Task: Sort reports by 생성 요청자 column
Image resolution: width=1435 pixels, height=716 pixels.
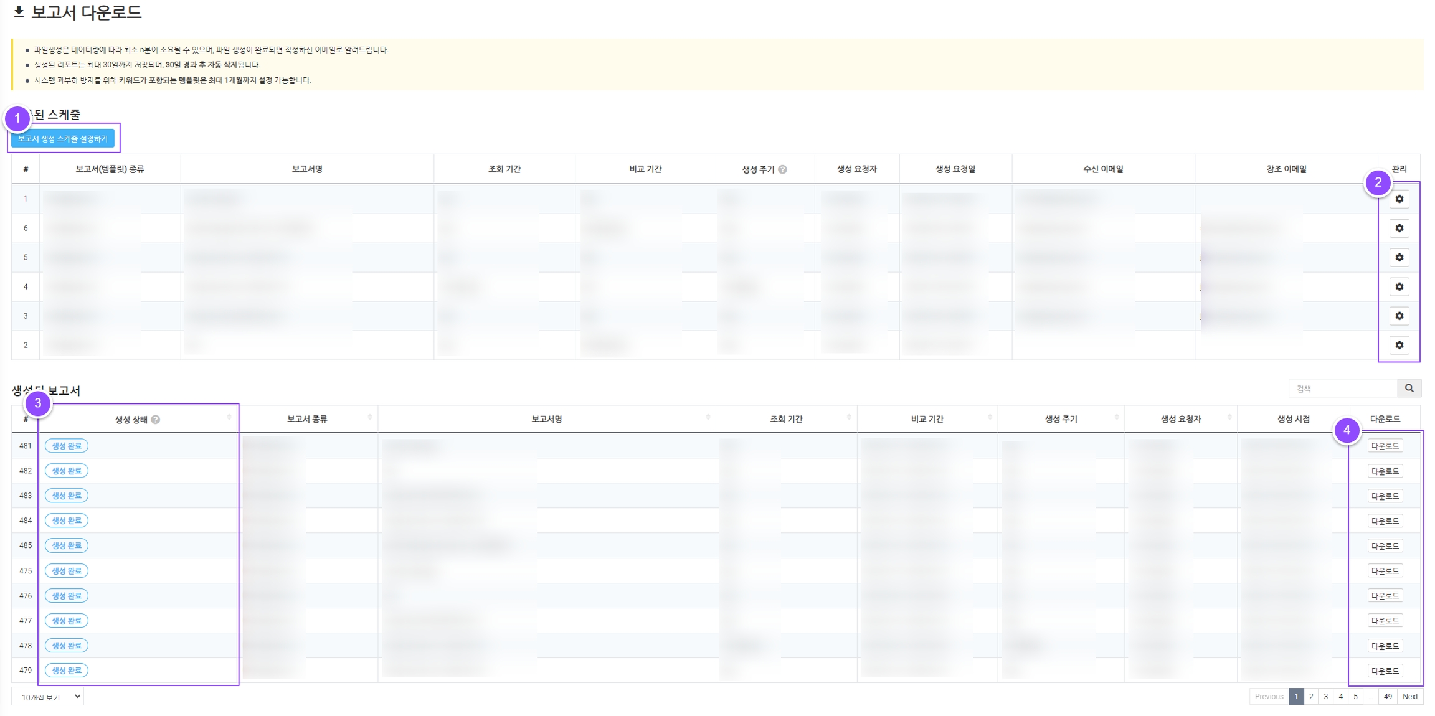Action: (x=1180, y=419)
